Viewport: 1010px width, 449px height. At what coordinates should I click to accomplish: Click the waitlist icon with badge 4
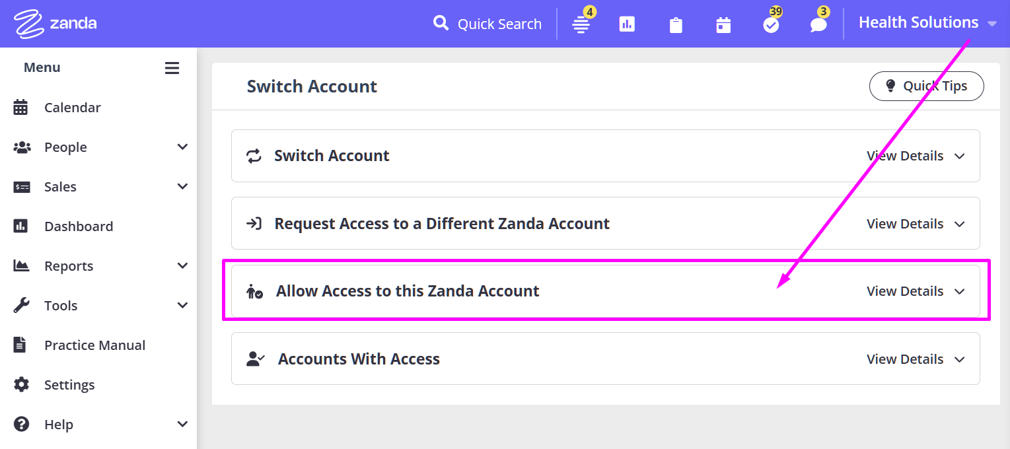(x=581, y=24)
